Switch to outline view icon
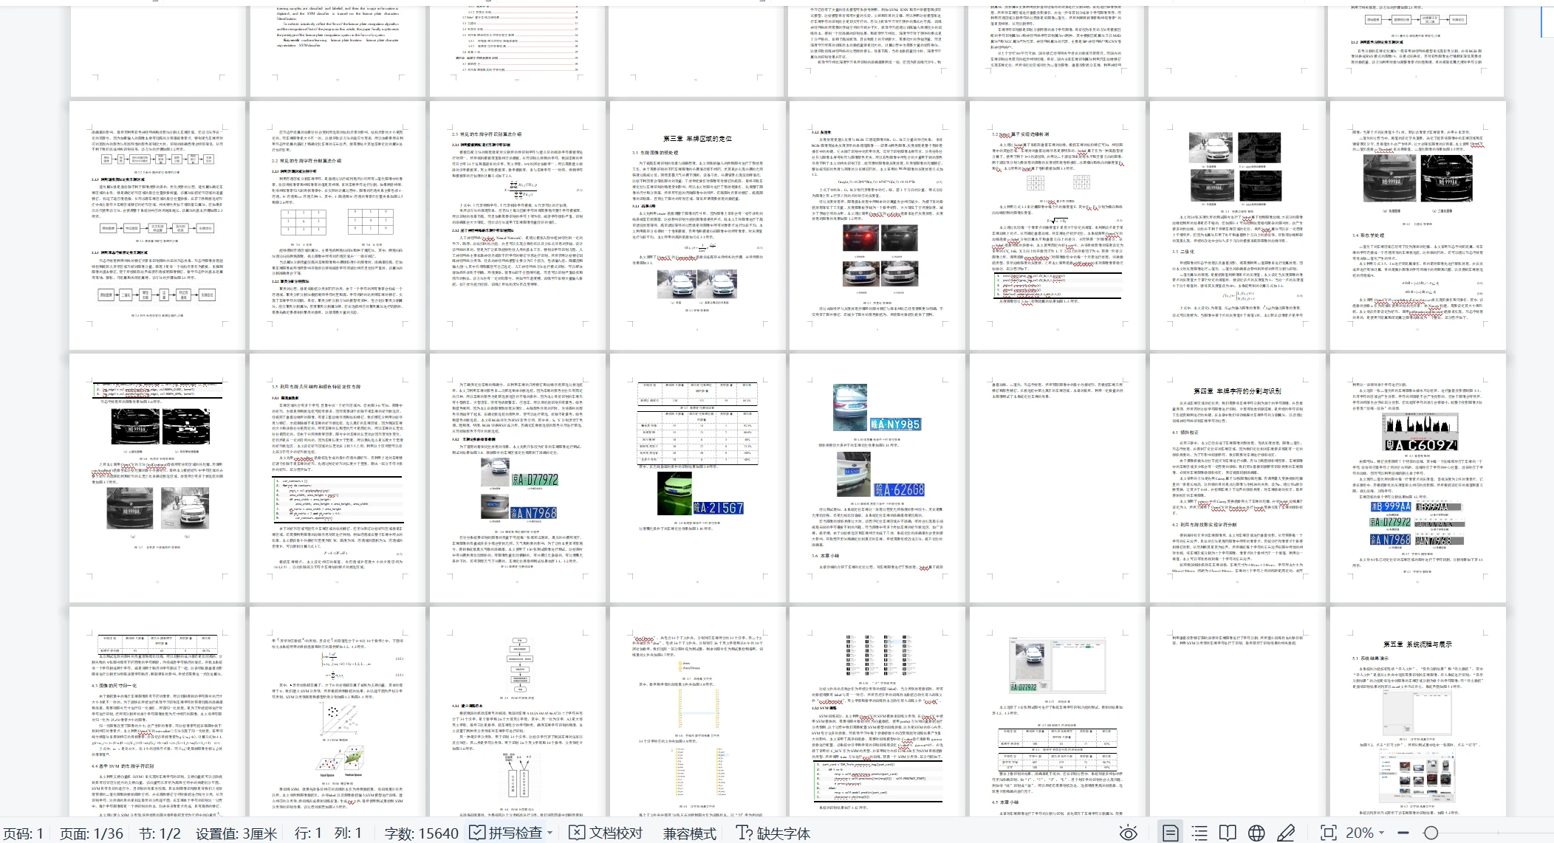The image size is (1554, 843). 1199,833
